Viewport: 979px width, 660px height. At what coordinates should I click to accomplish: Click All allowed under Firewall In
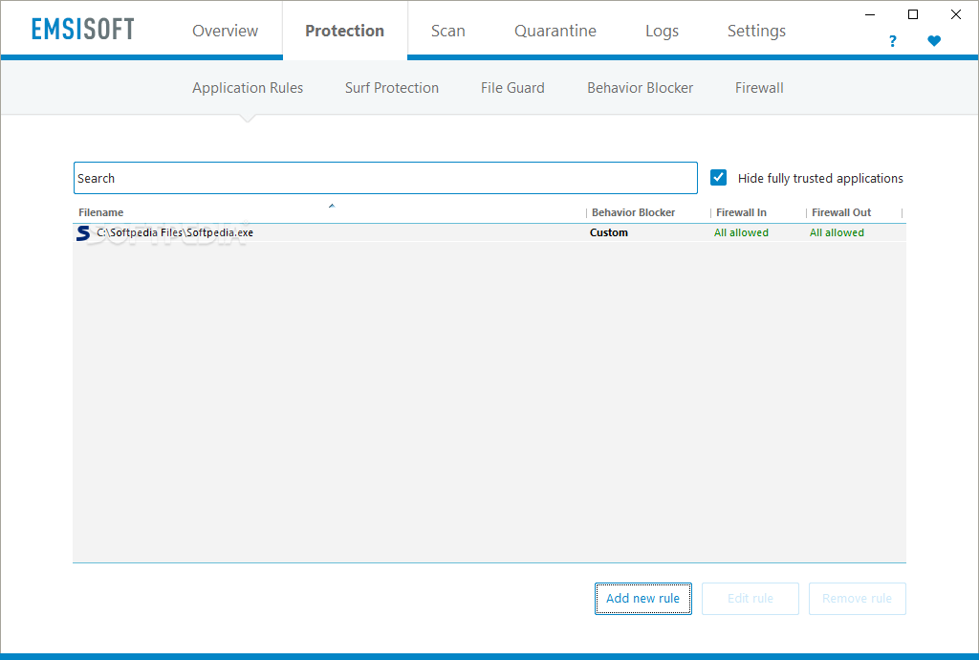(x=741, y=232)
